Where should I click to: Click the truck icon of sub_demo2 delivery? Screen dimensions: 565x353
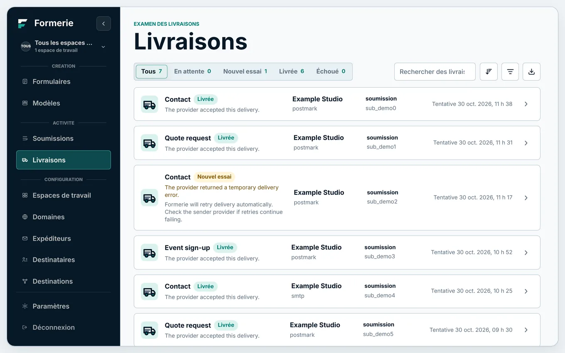[150, 198]
